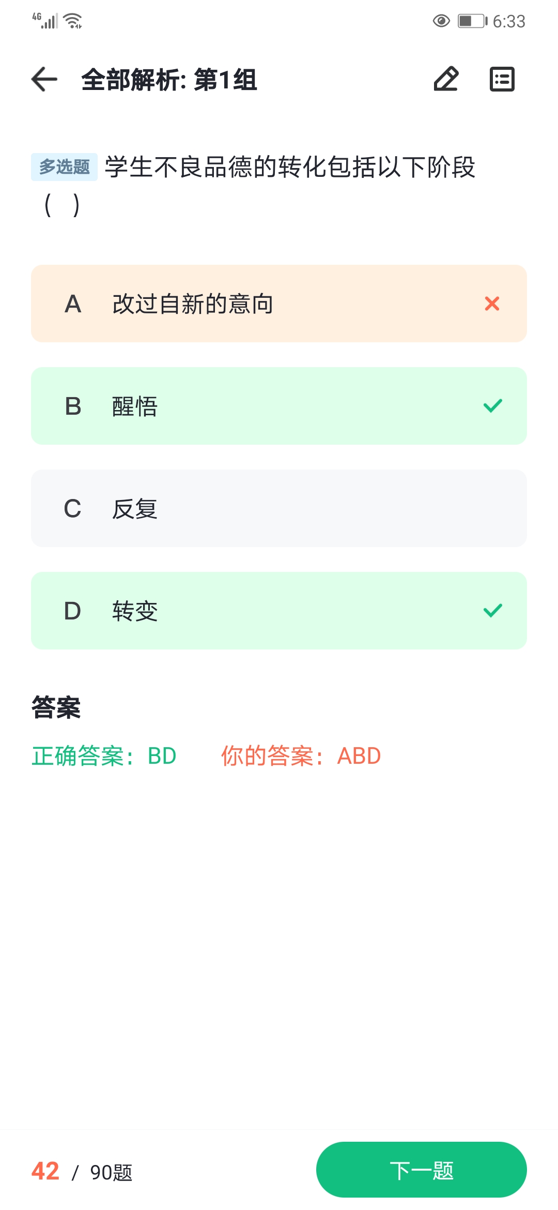The image size is (558, 1210).
Task: Tap the 正确答案: BD text
Action: coord(104,756)
